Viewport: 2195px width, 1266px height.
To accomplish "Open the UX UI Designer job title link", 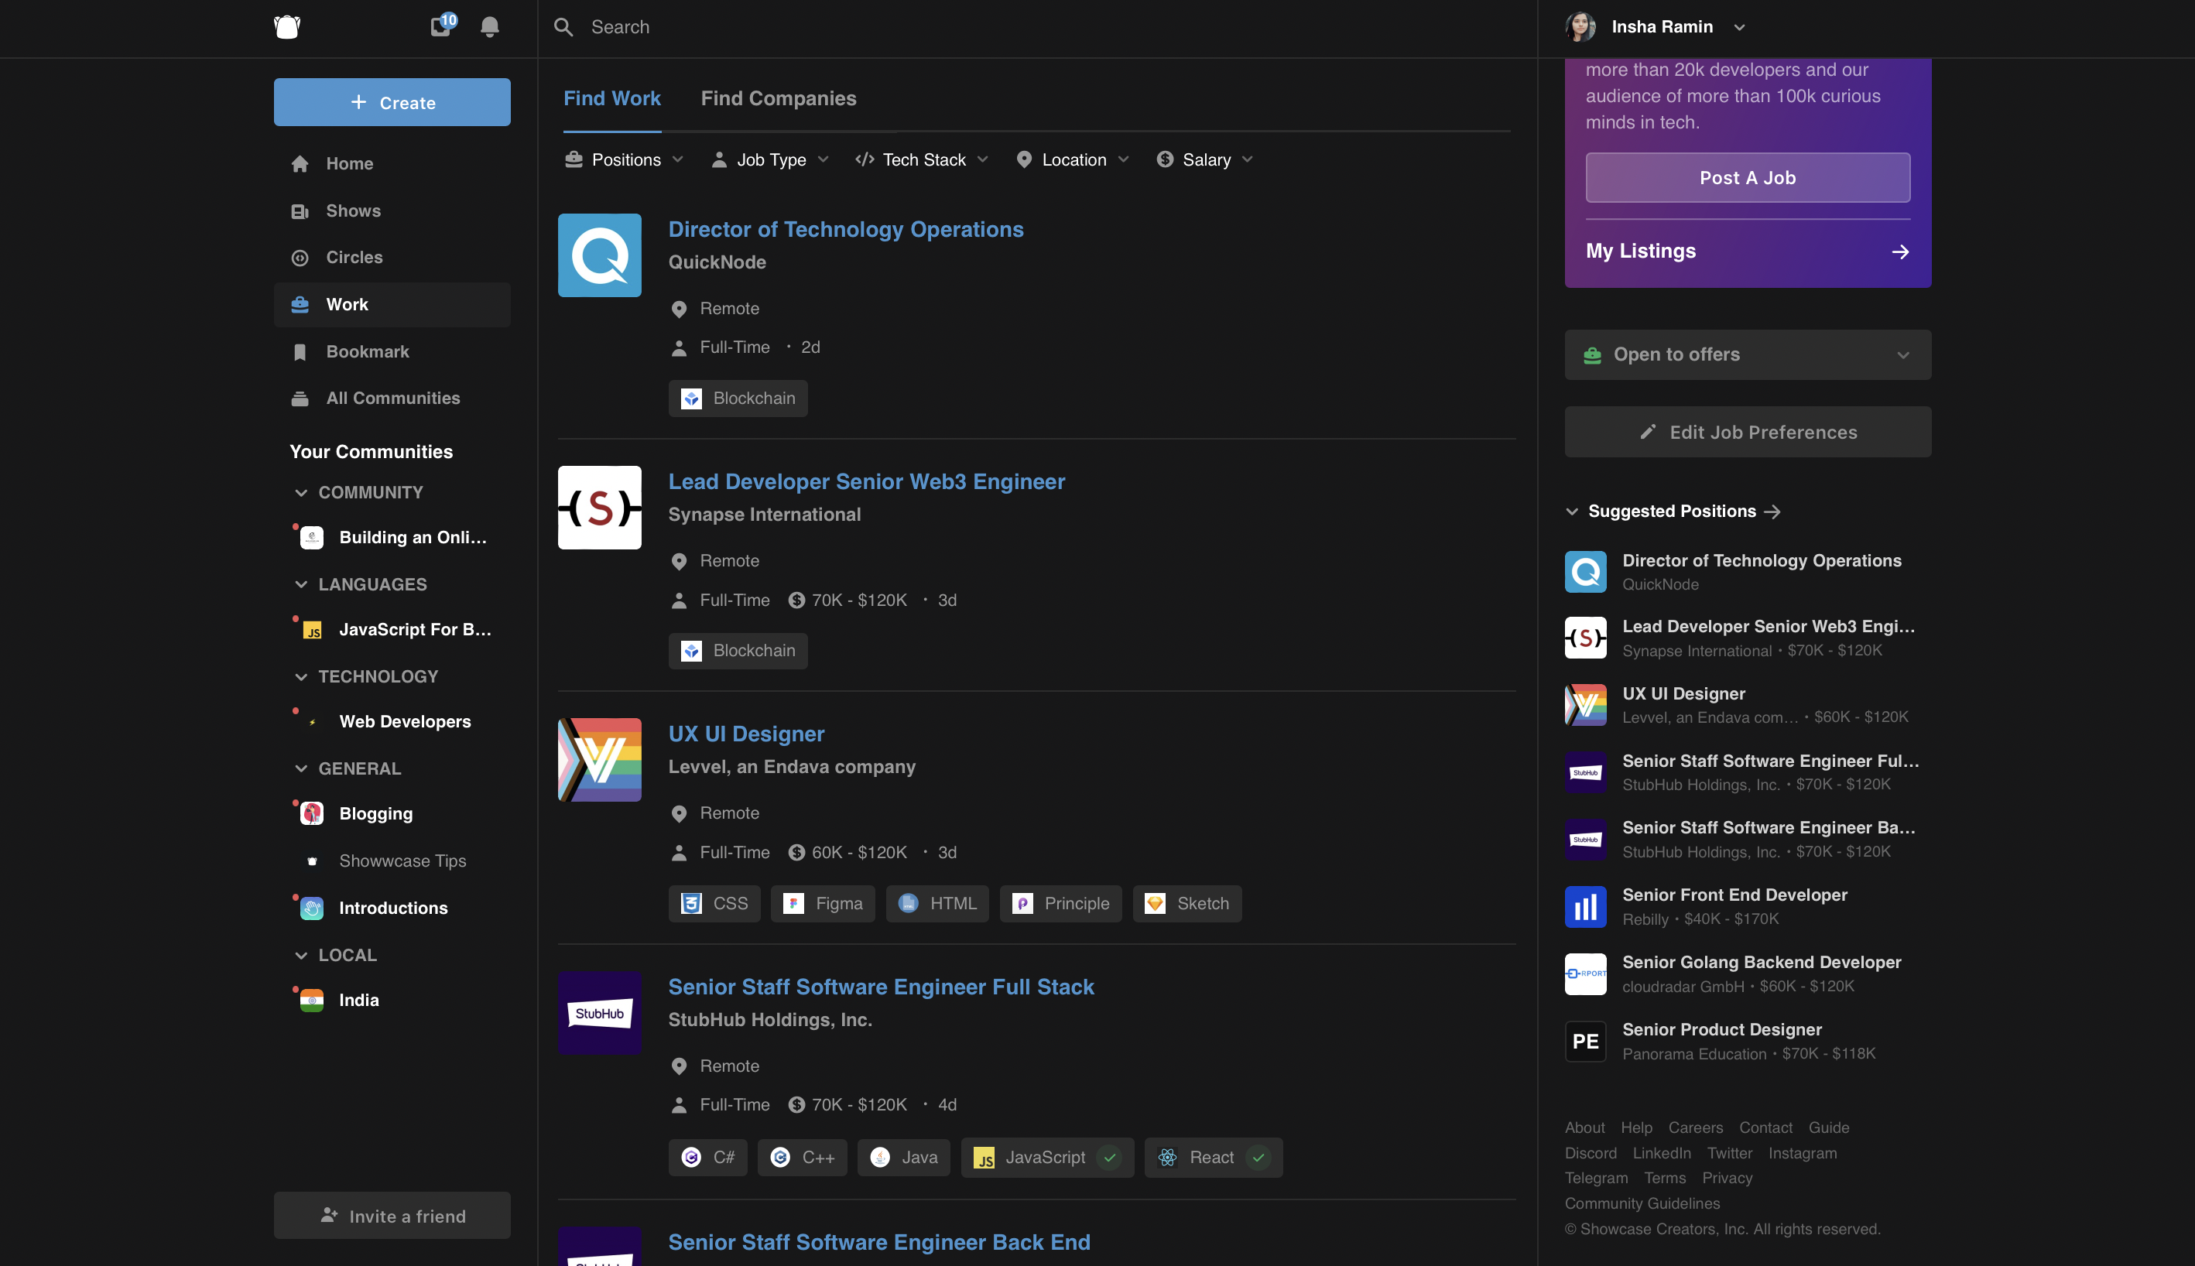I will [746, 734].
